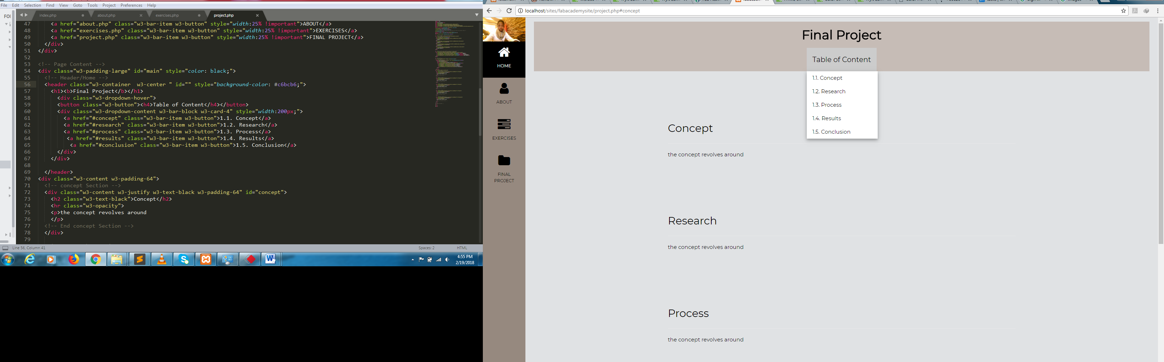This screenshot has height=362, width=1164.
Task: Click the network signal icon in the system tray
Action: click(438, 260)
